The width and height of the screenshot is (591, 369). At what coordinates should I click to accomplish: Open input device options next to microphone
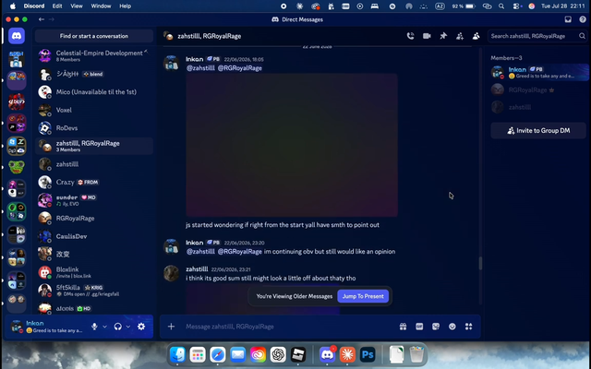click(x=104, y=327)
